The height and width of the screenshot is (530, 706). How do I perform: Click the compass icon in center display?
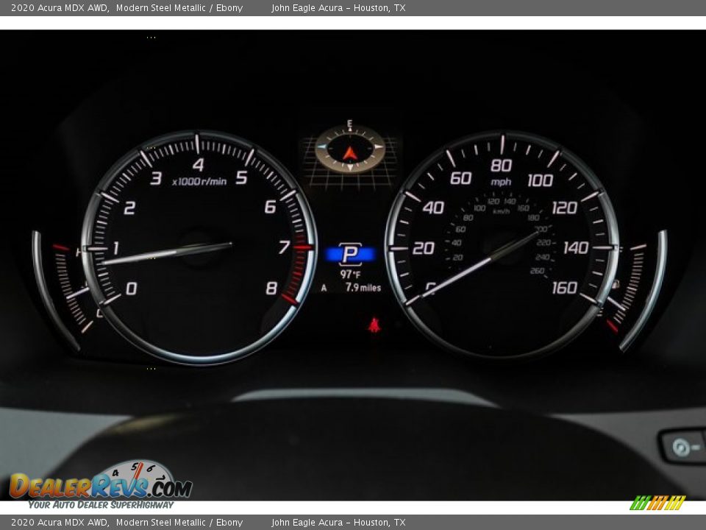point(349,150)
